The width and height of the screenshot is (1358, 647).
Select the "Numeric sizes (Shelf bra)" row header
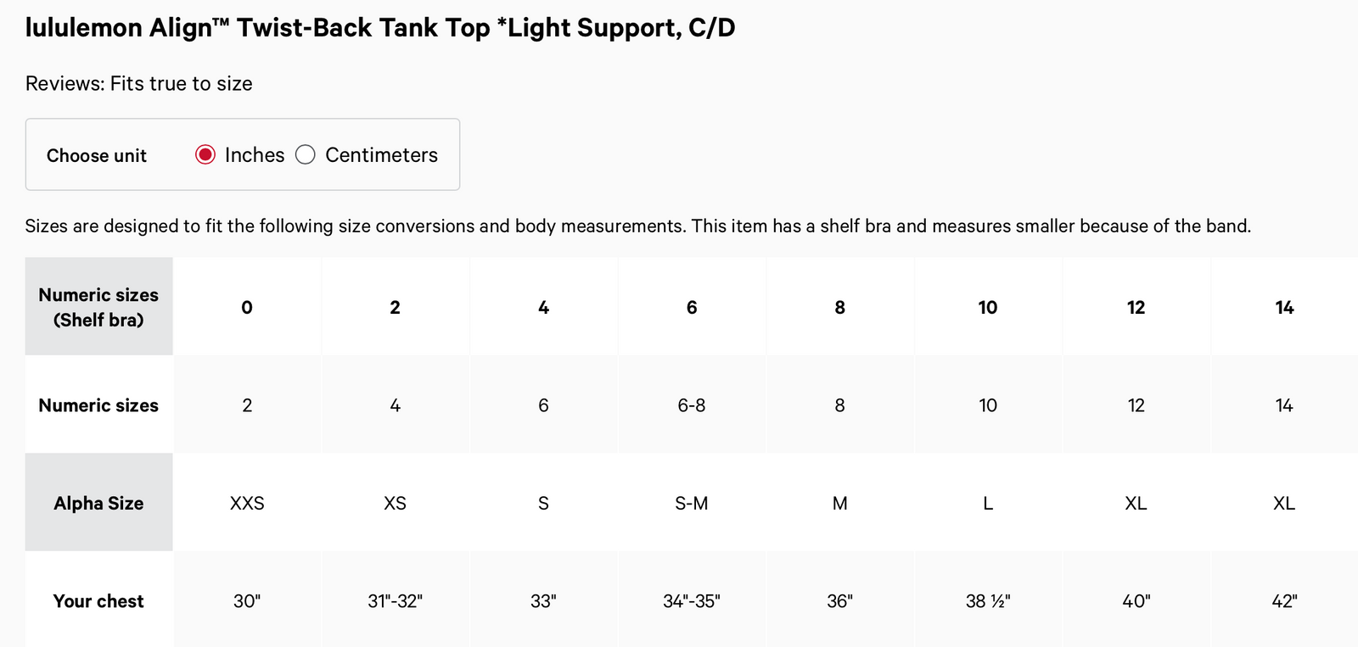98,307
